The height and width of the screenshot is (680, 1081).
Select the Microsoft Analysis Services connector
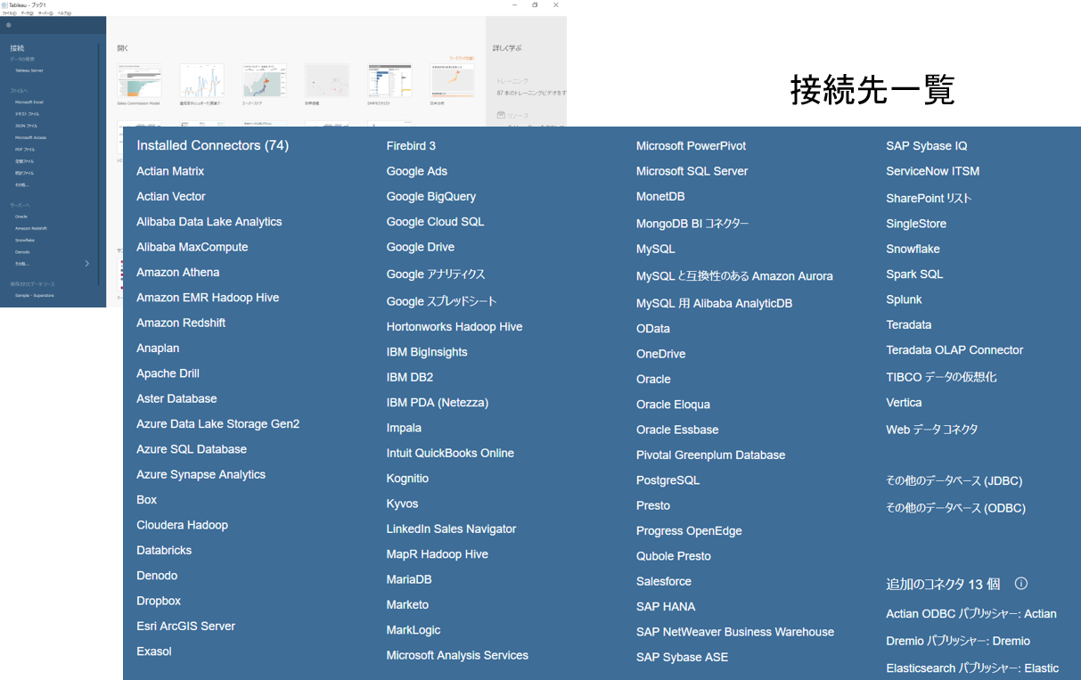click(x=457, y=656)
